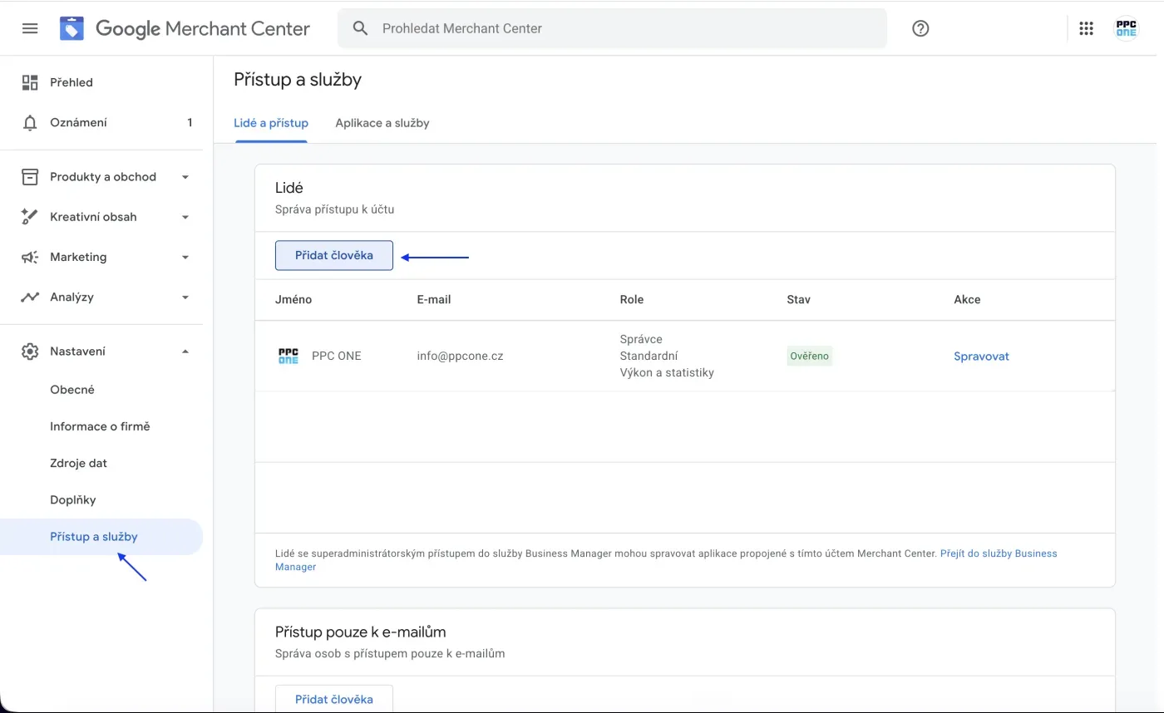
Task: Expand Kreativní obsah menu arrow
Action: [x=185, y=217]
